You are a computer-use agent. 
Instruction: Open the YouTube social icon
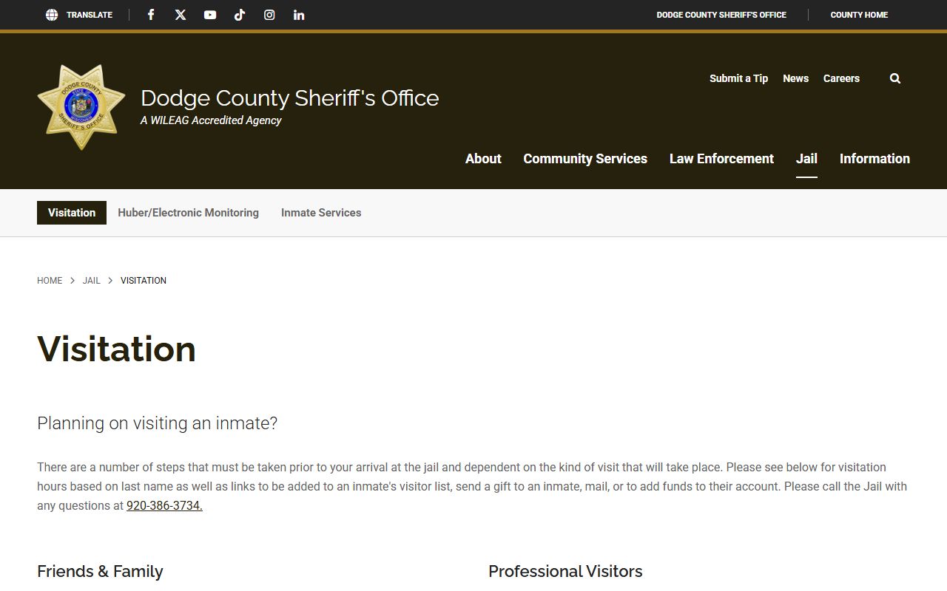coord(210,15)
